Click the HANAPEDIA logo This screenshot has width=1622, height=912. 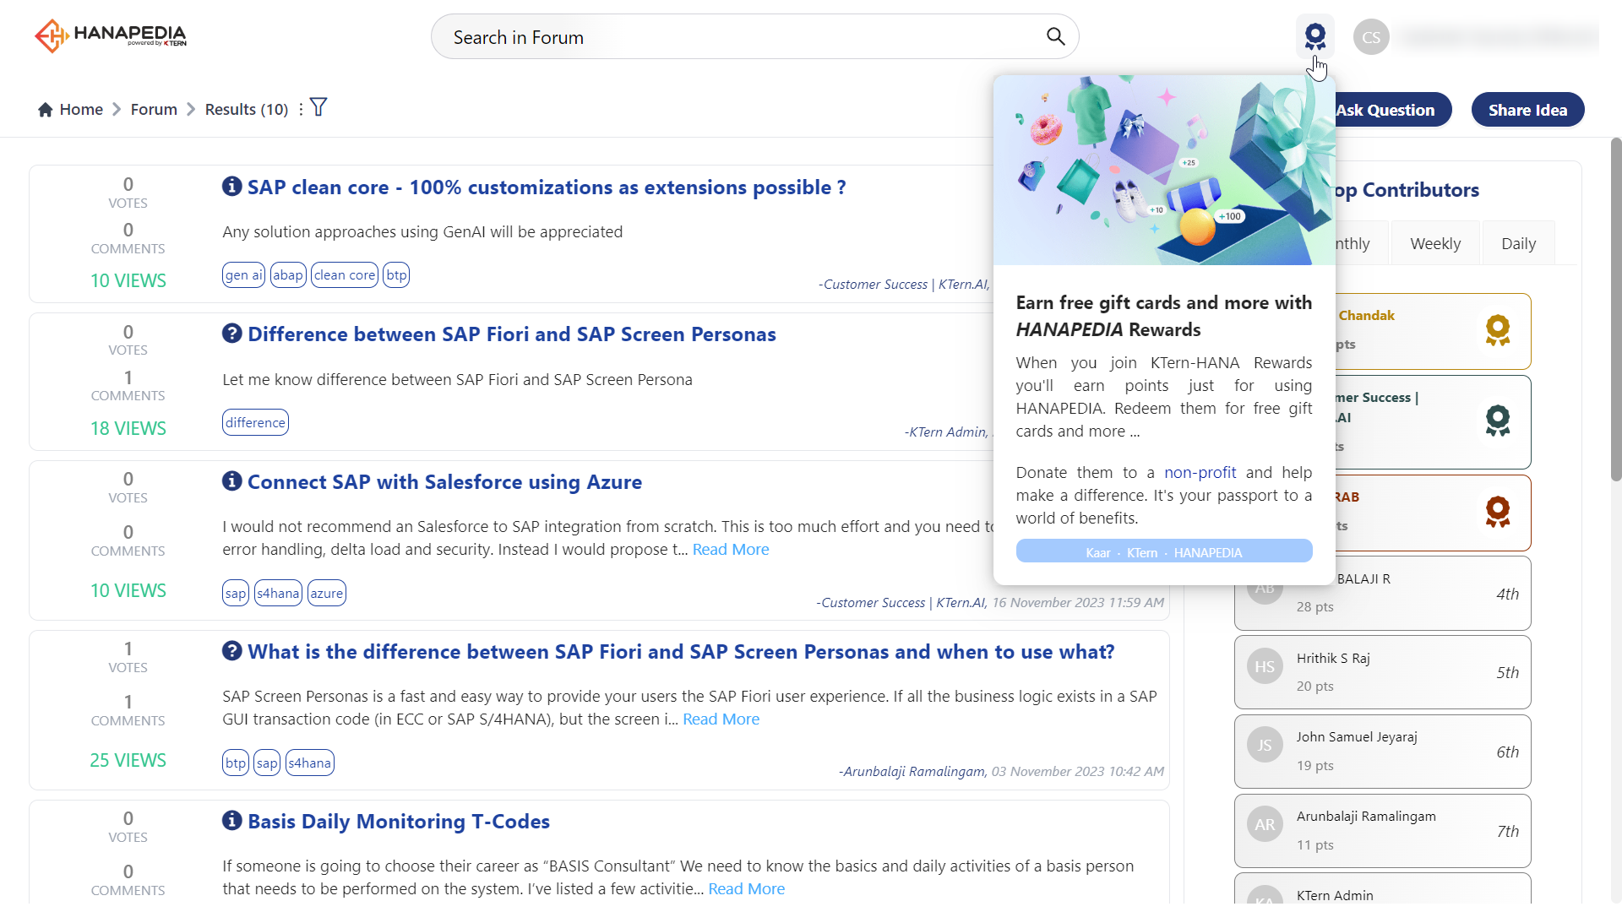[111, 35]
